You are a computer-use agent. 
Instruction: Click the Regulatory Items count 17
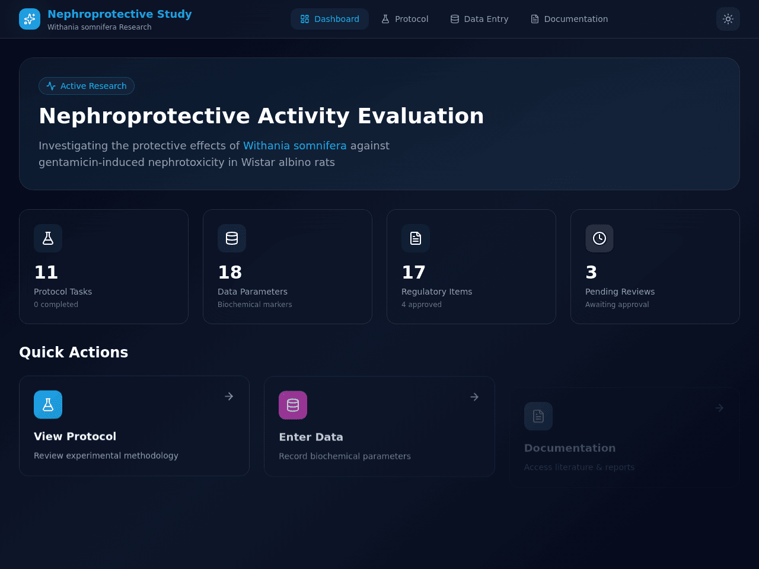pyautogui.click(x=413, y=272)
